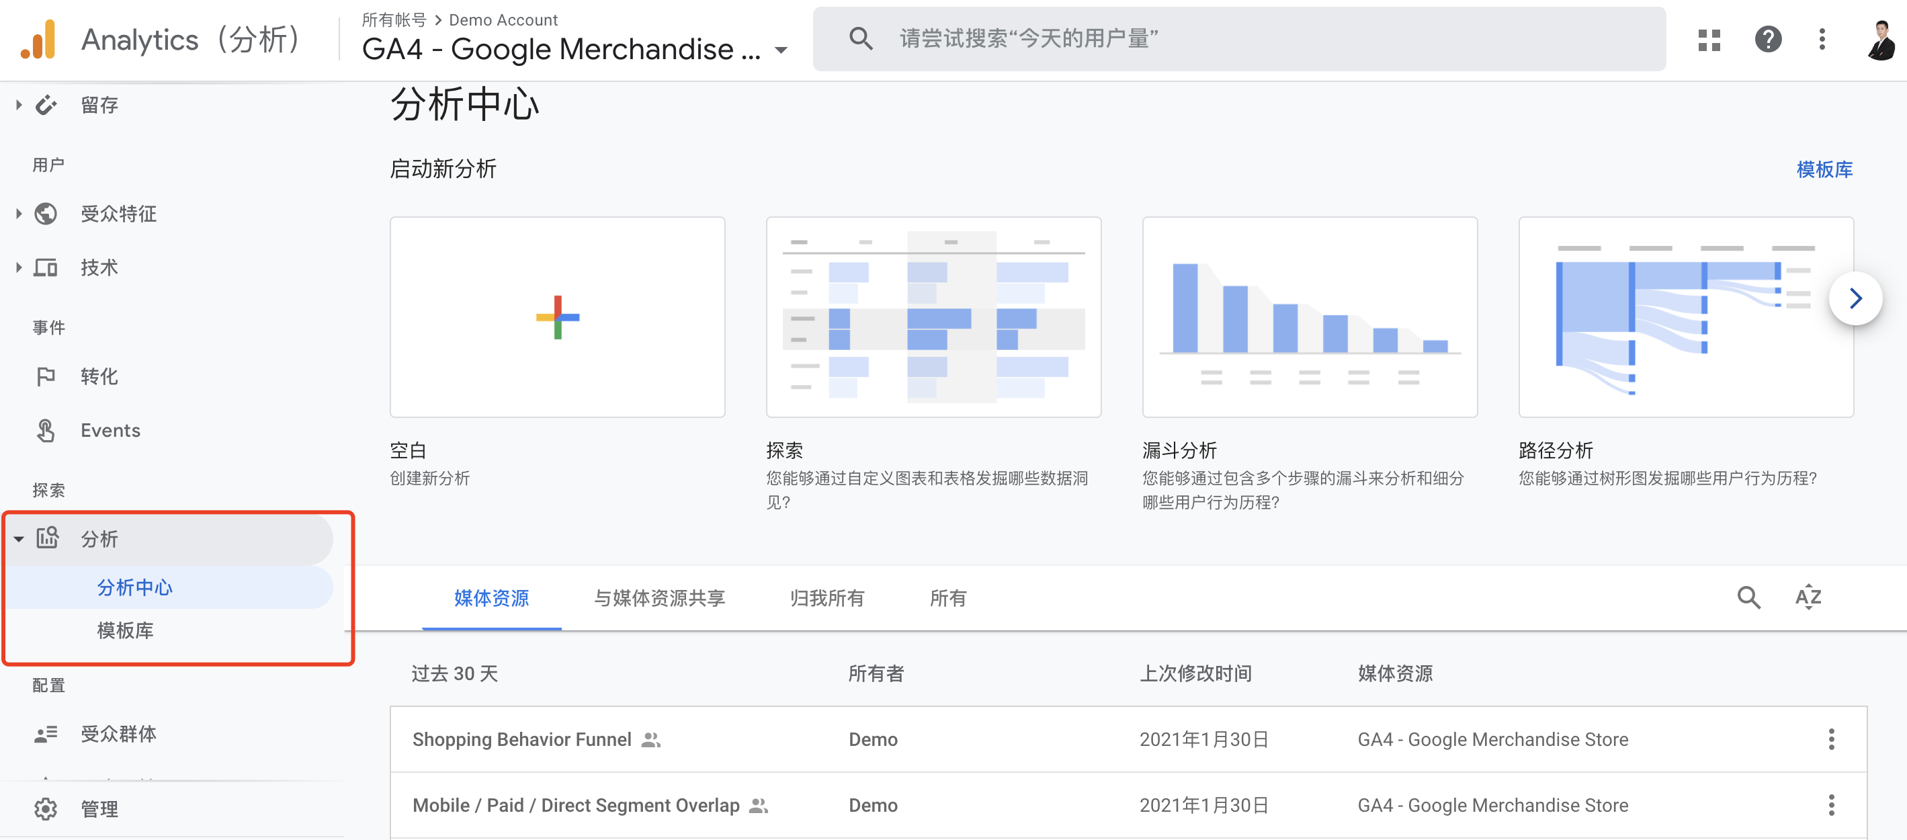Show next templates with right arrow
The height and width of the screenshot is (840, 1907).
tap(1855, 298)
